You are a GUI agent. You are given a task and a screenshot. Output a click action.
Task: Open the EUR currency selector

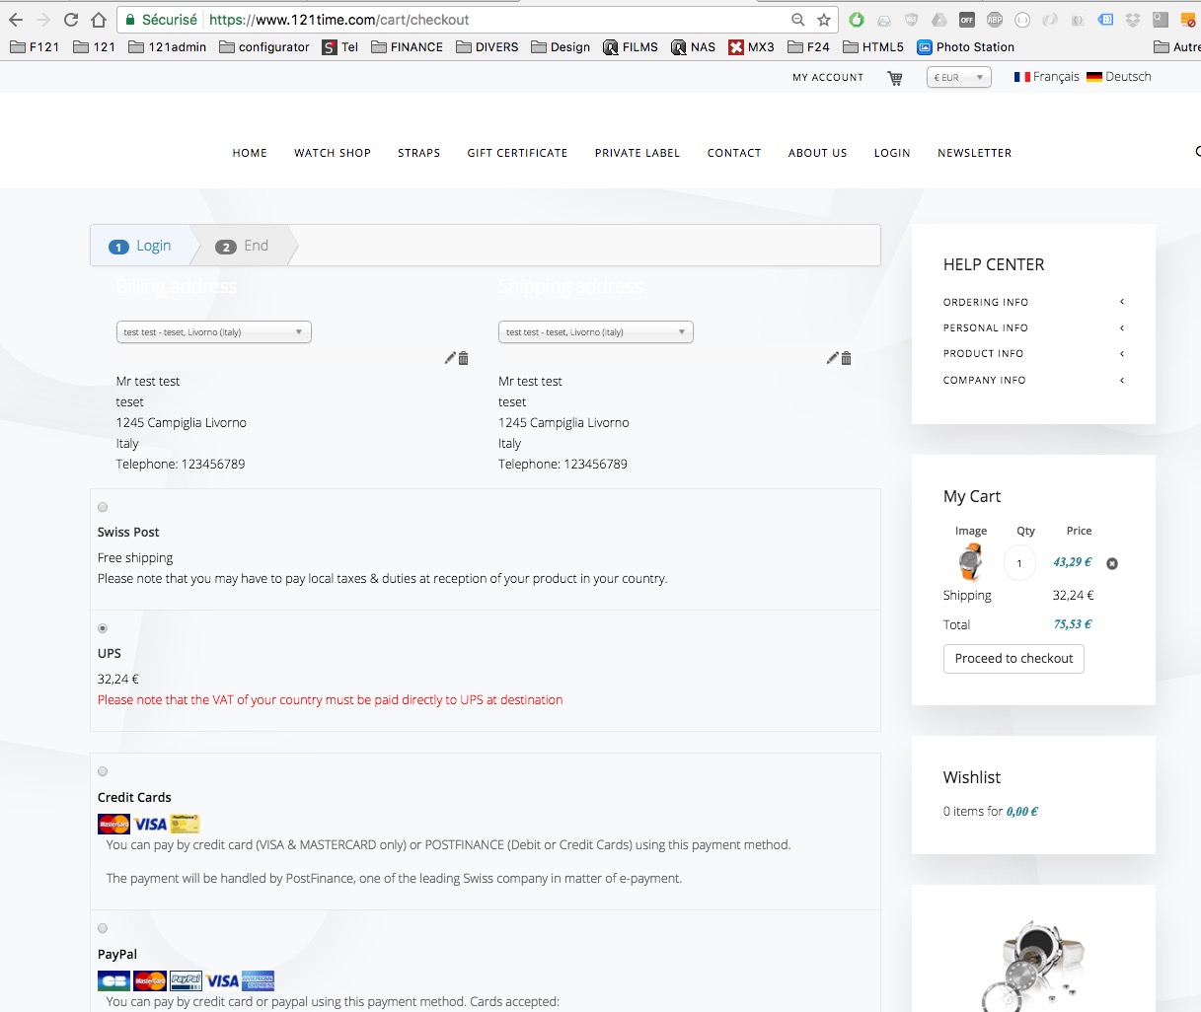click(x=958, y=77)
